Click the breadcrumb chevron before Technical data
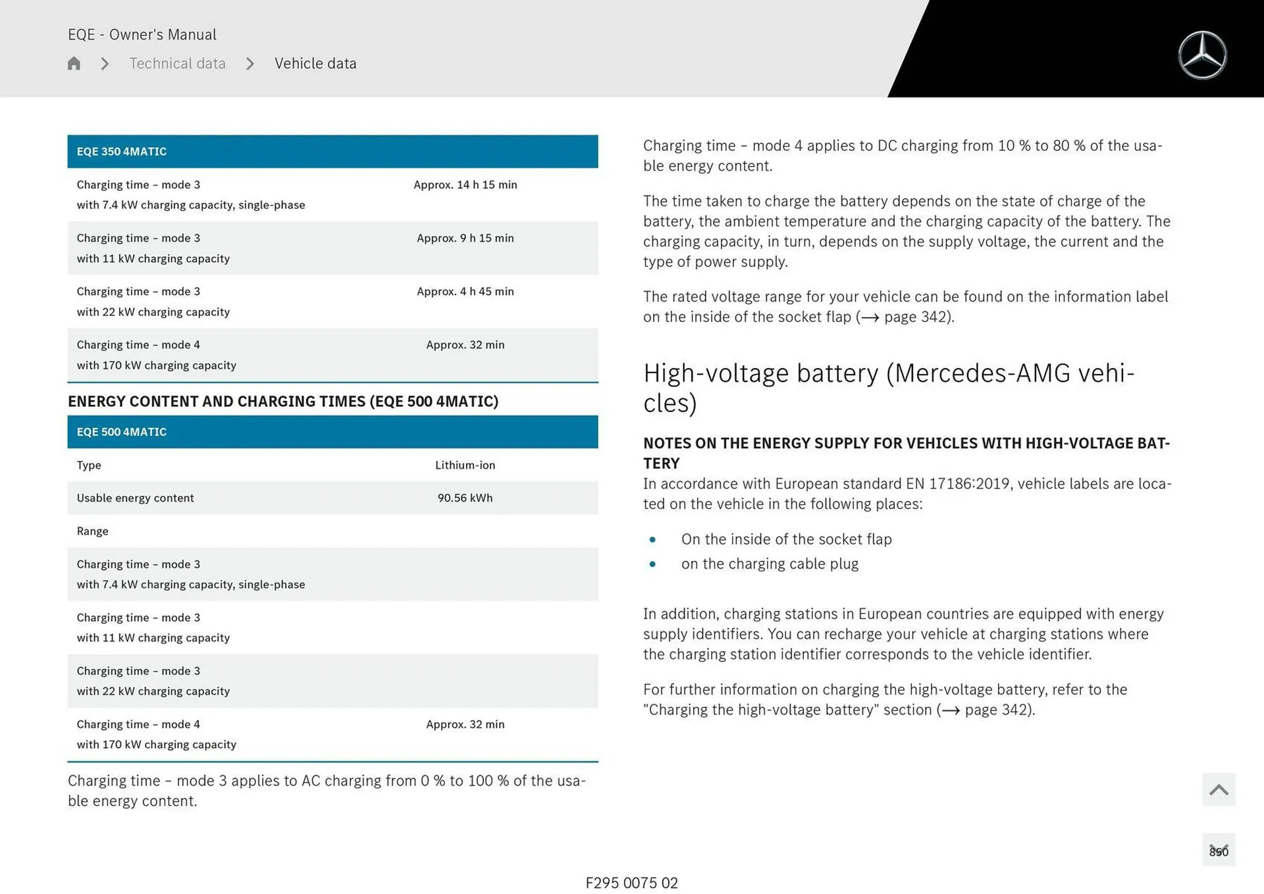Viewport: 1264px width, 894px height. click(x=105, y=64)
